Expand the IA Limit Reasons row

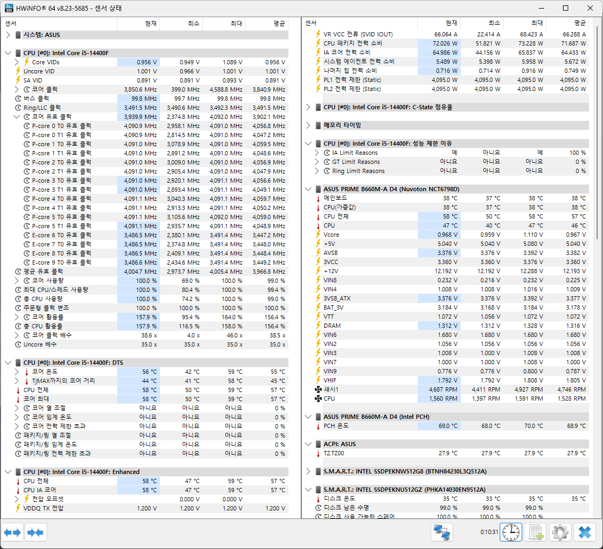tap(317, 153)
